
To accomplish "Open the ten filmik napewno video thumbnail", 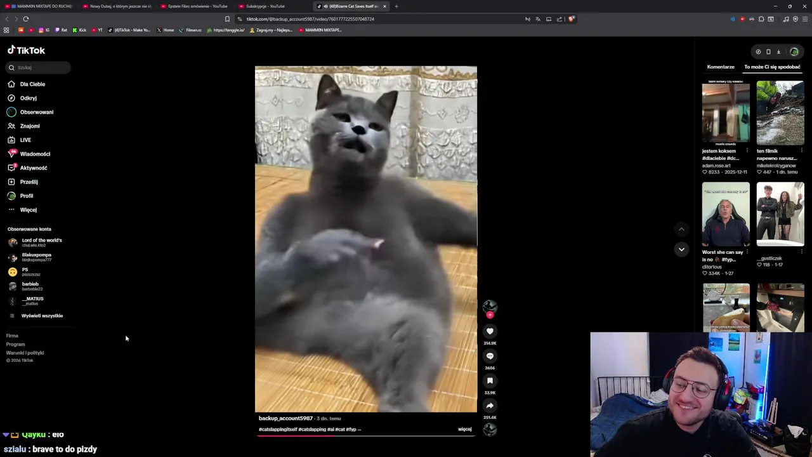I will point(780,113).
